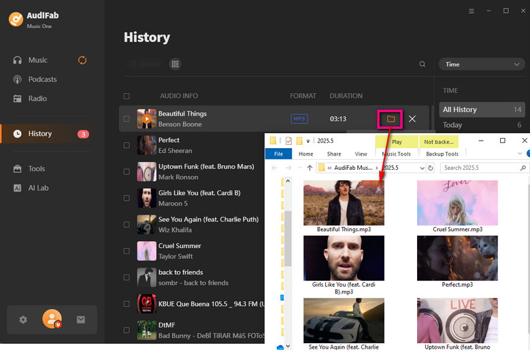The width and height of the screenshot is (530, 352).
Task: Check the Girls Like You checkbox
Action: coord(127,198)
